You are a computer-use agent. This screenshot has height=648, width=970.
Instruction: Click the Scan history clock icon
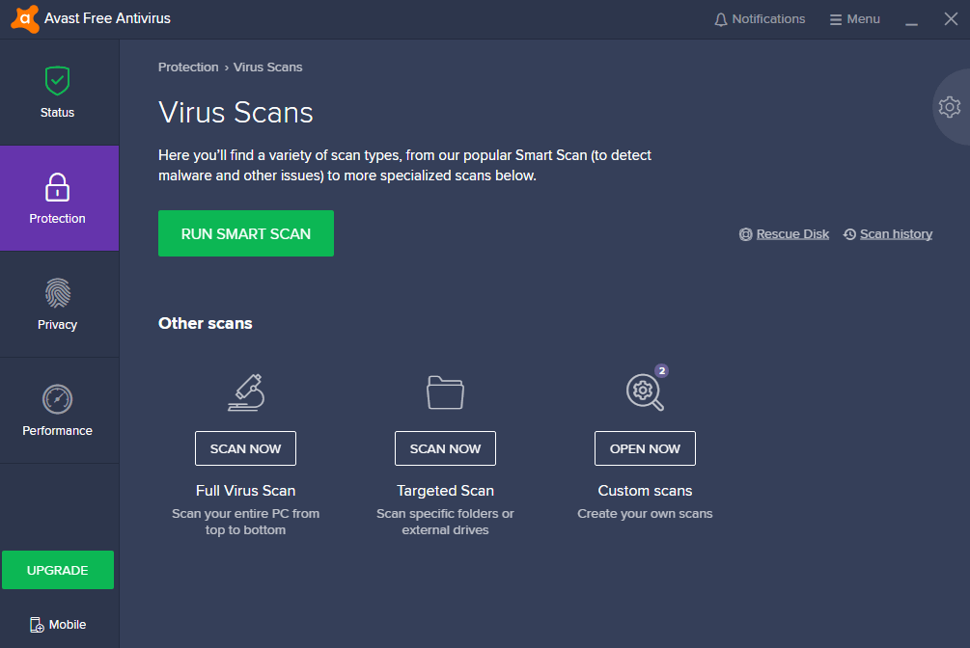tap(850, 234)
